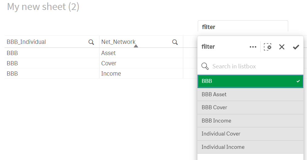Click the search icon in Net_Network column

pyautogui.click(x=175, y=42)
